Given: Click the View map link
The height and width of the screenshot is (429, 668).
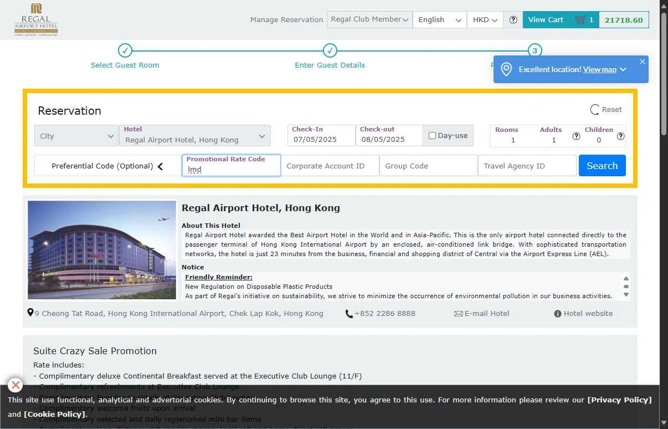Looking at the screenshot, I should pyautogui.click(x=600, y=69).
